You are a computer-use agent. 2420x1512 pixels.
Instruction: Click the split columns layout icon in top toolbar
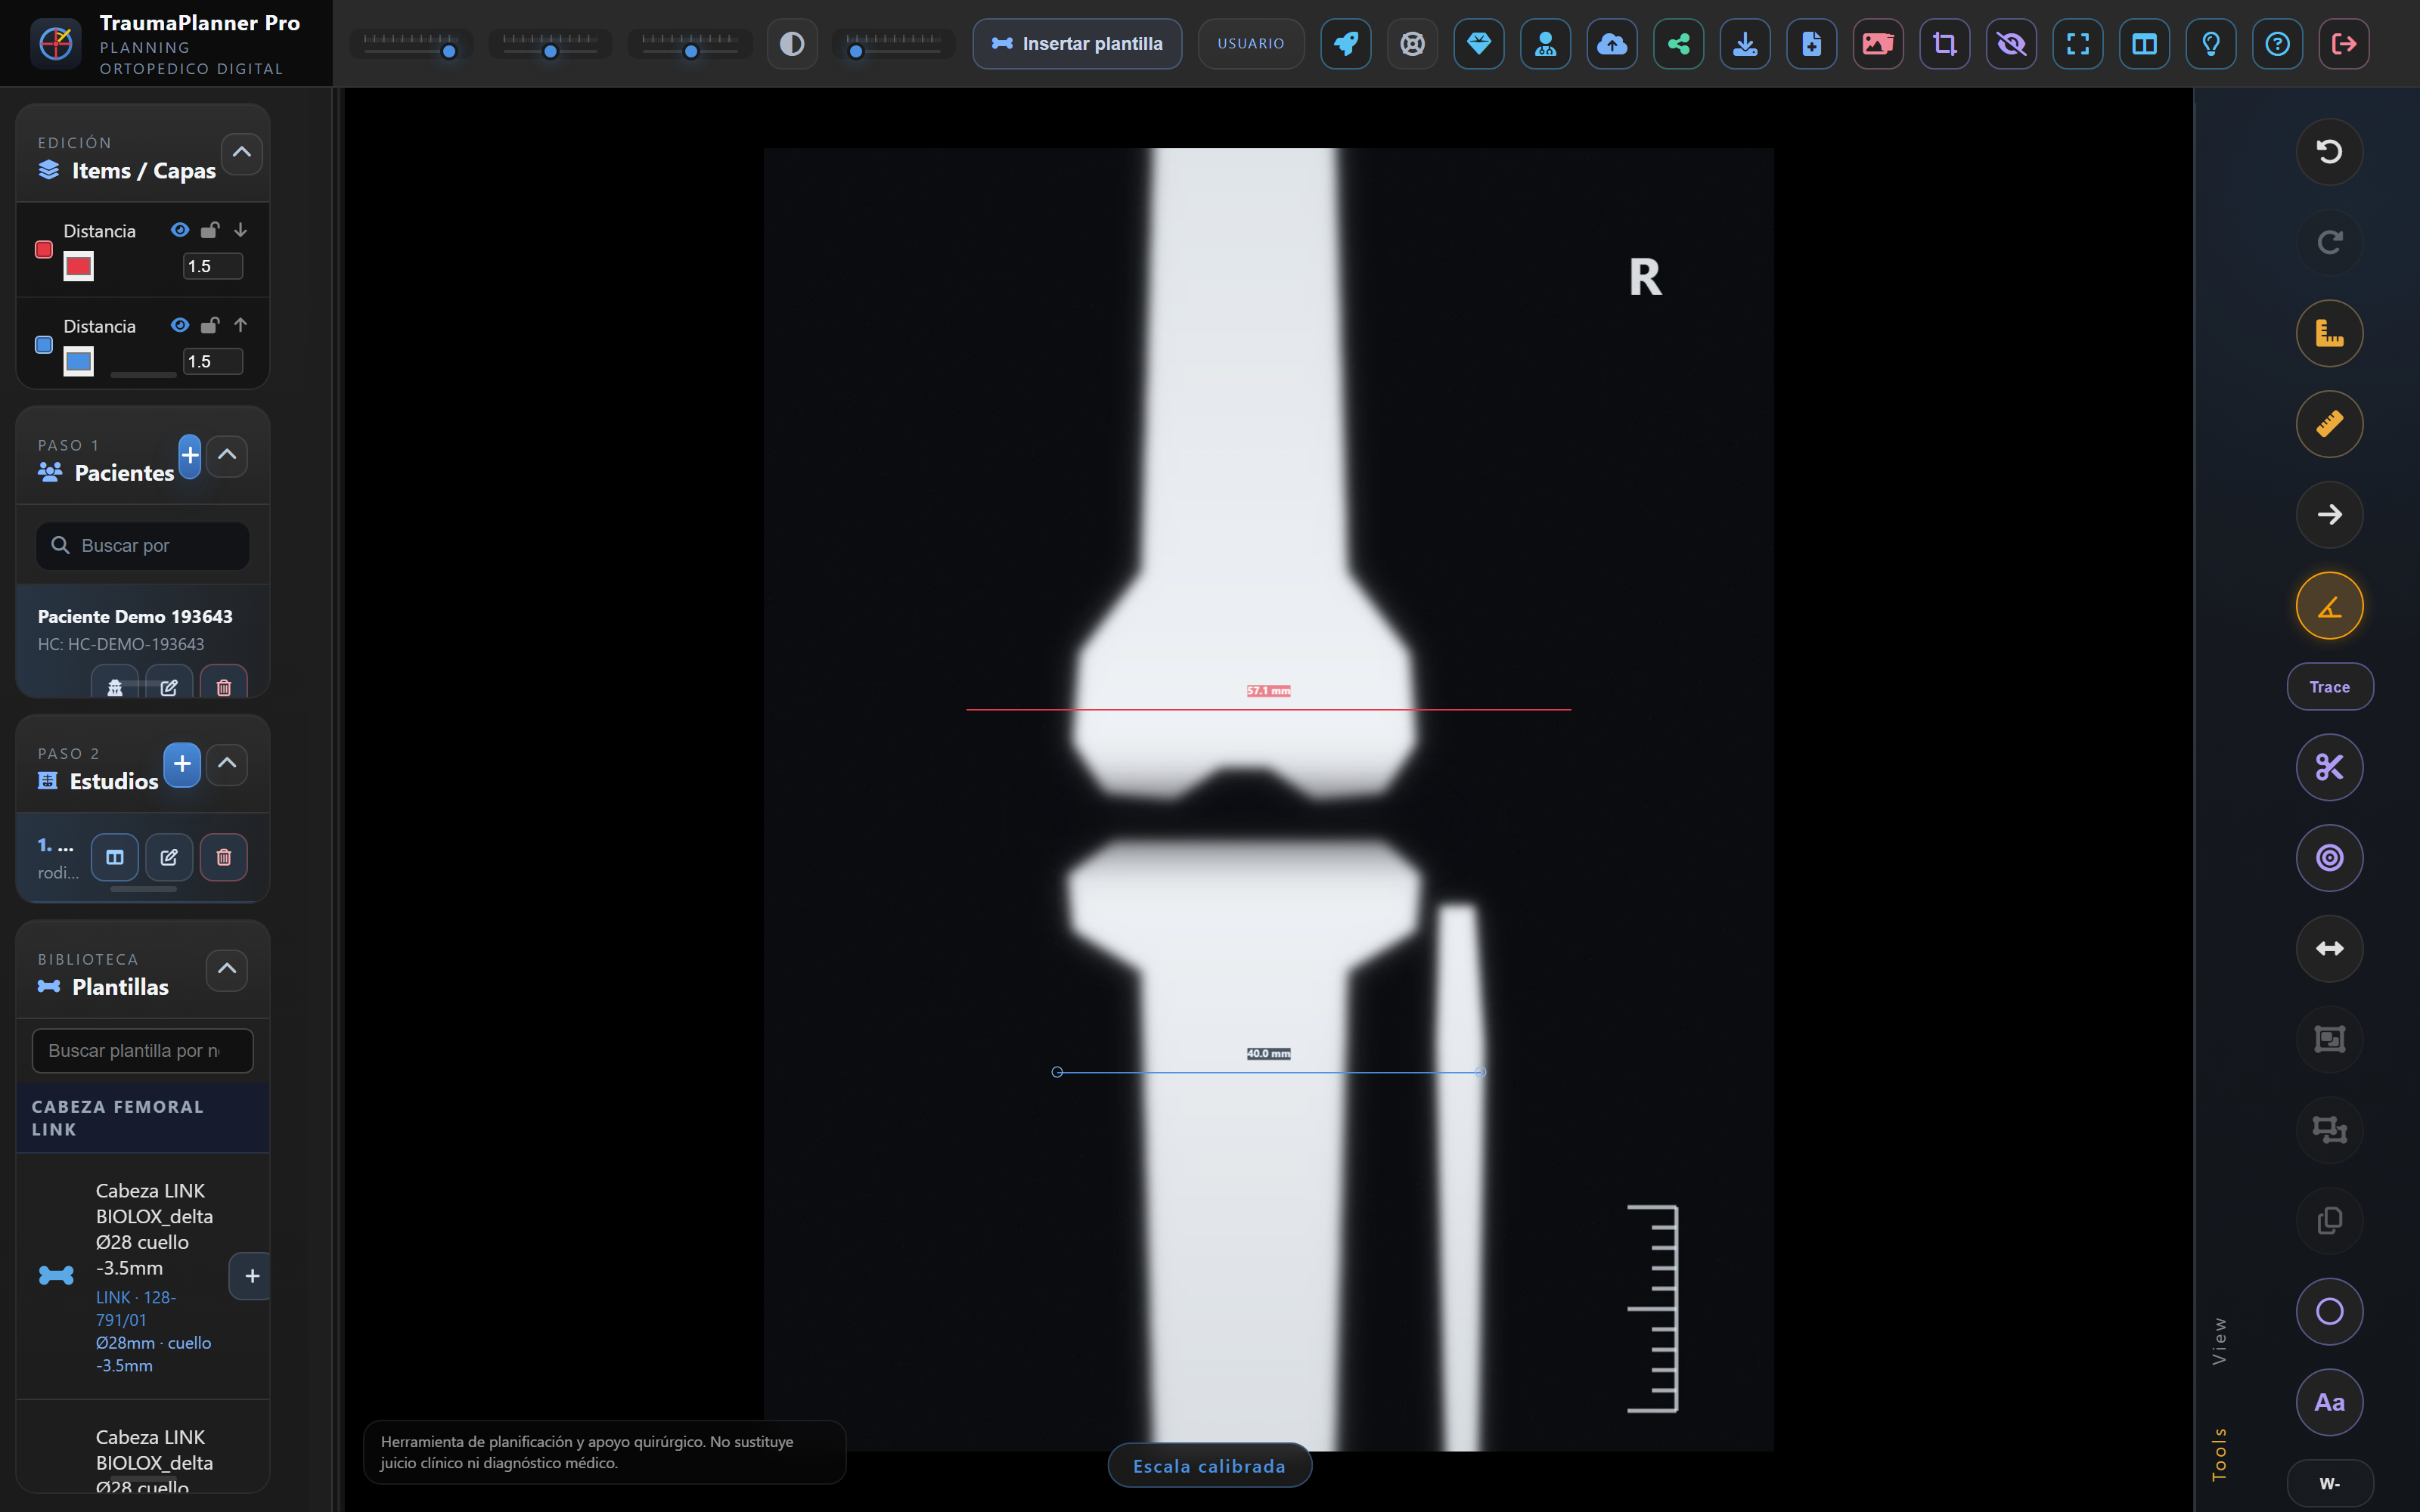(x=2144, y=44)
